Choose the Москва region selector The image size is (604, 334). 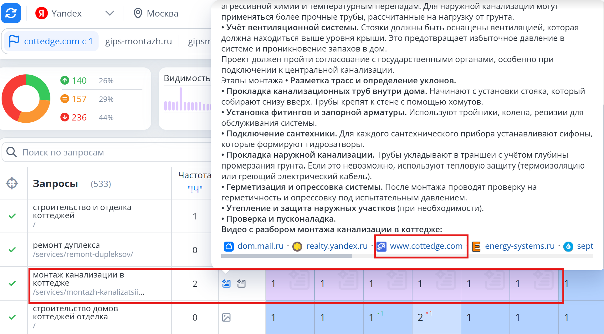(x=156, y=13)
